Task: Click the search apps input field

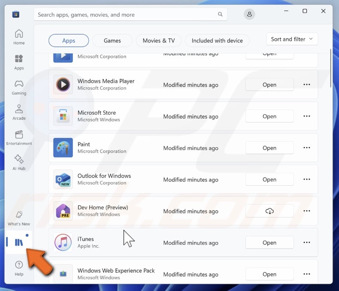Action: click(127, 15)
